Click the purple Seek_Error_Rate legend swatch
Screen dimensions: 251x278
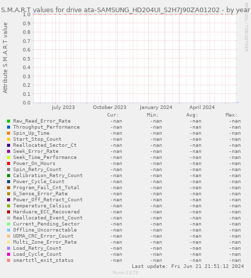[9, 151]
